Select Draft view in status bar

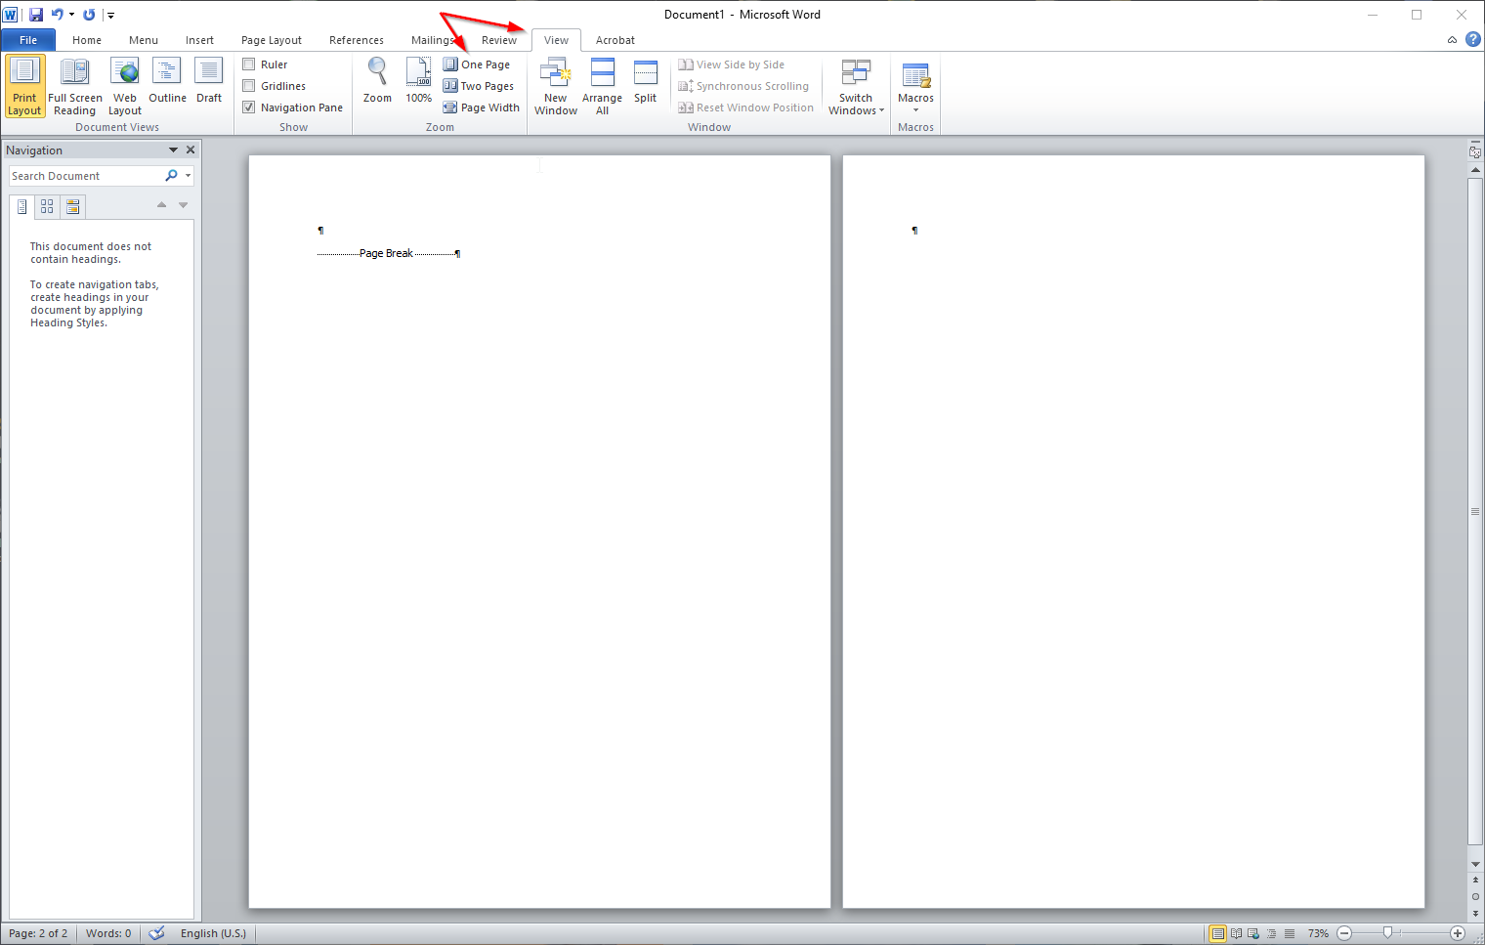point(1290,933)
